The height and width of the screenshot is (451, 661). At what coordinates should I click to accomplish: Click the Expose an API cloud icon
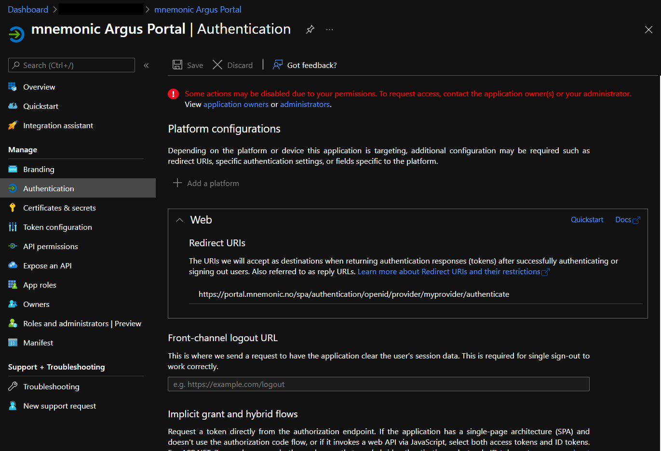[x=13, y=265]
